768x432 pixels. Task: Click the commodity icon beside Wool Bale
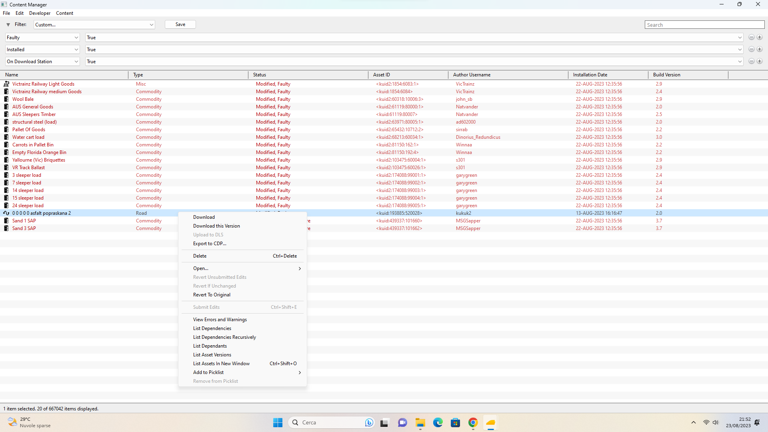pos(6,99)
